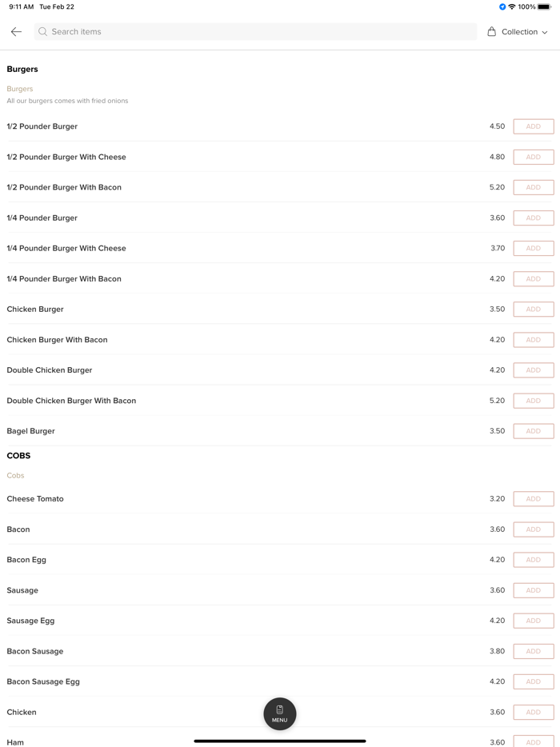Expand the Collection dropdown chevron
560x747 pixels.
(546, 33)
